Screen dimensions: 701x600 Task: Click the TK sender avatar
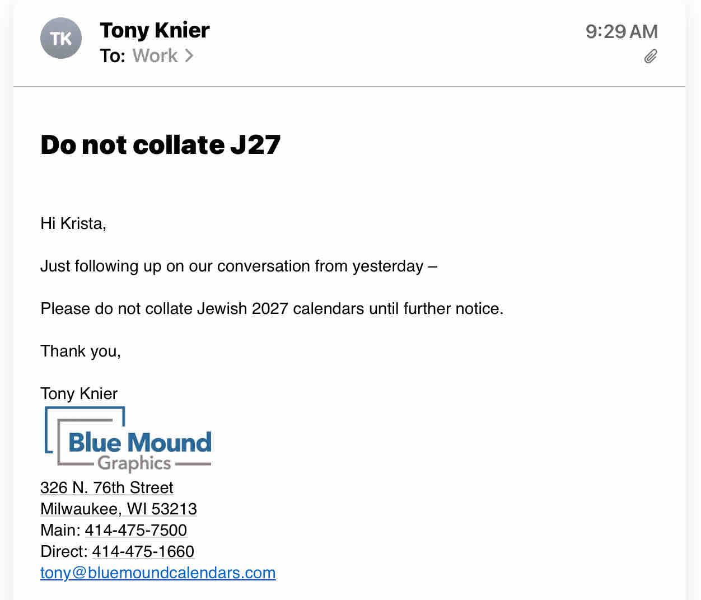tap(61, 38)
